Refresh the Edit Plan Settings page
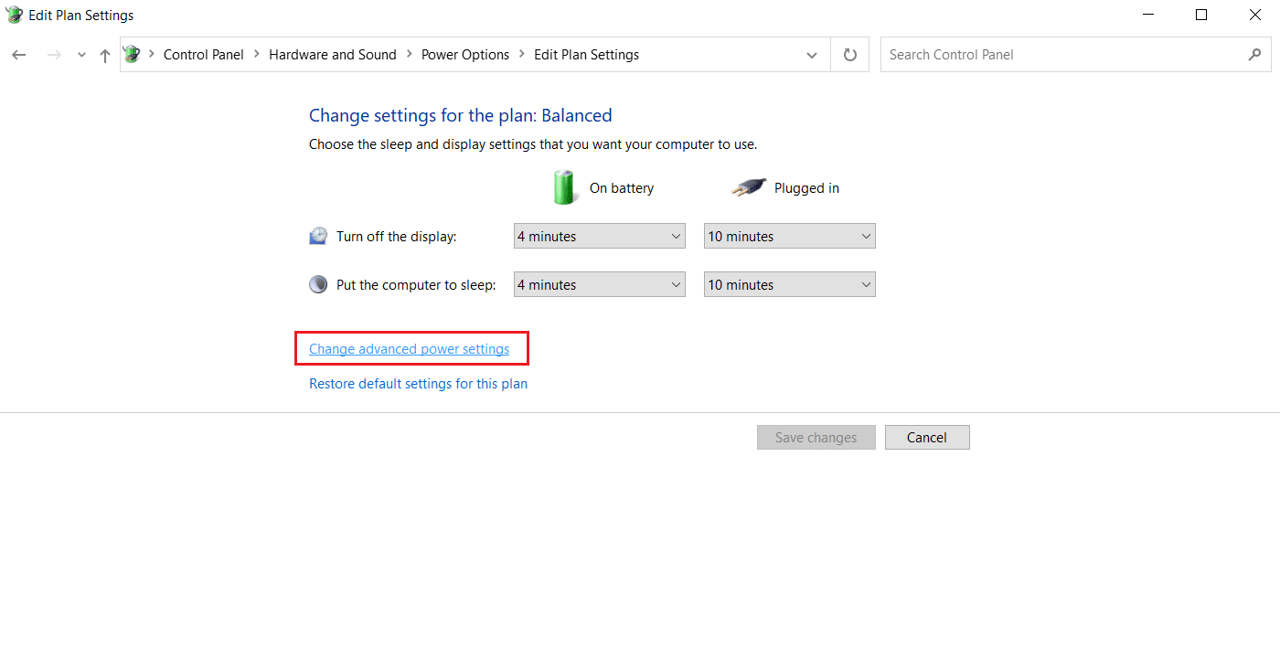1280x669 pixels. [850, 55]
